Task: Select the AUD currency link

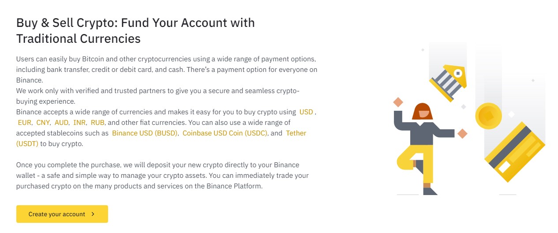Action: (x=61, y=122)
